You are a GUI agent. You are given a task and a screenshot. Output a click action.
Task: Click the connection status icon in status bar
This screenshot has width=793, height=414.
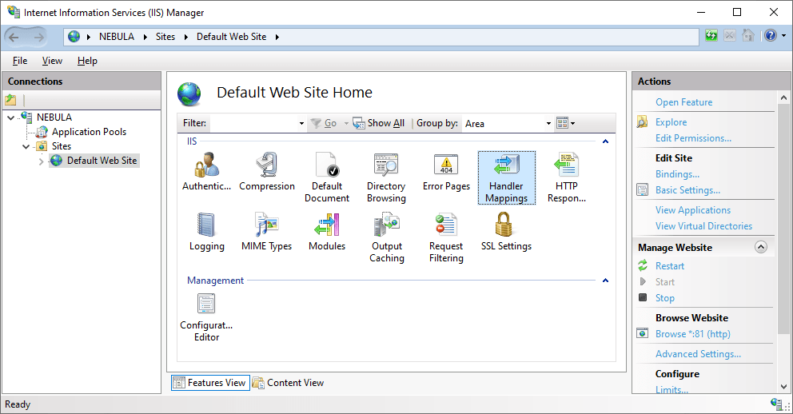click(777, 404)
